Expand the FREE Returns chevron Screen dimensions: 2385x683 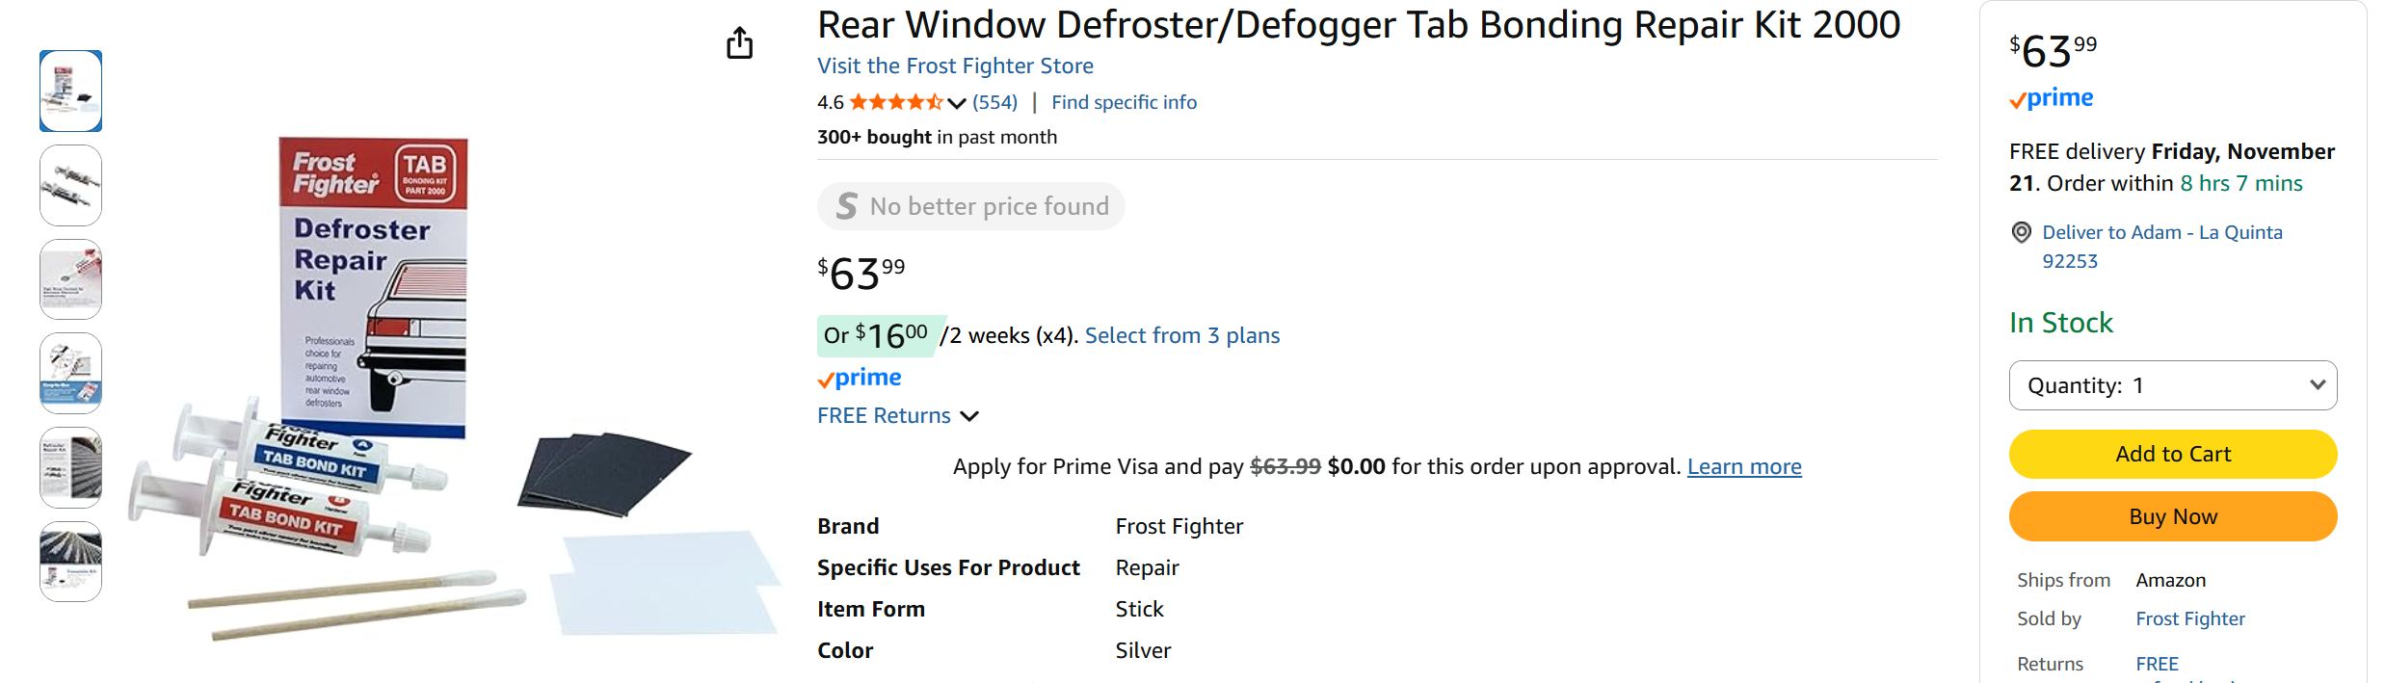point(969,416)
